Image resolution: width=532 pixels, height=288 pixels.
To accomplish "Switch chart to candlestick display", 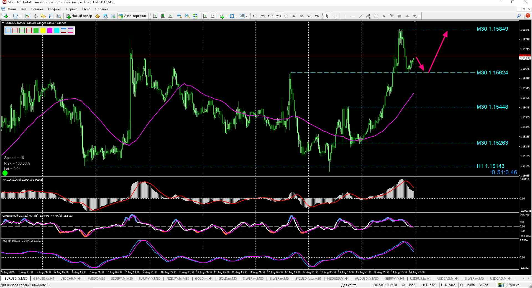I will tap(163, 16).
